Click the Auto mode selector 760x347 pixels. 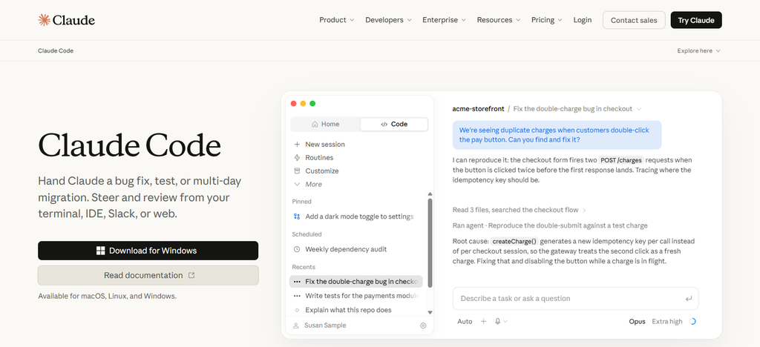465,321
